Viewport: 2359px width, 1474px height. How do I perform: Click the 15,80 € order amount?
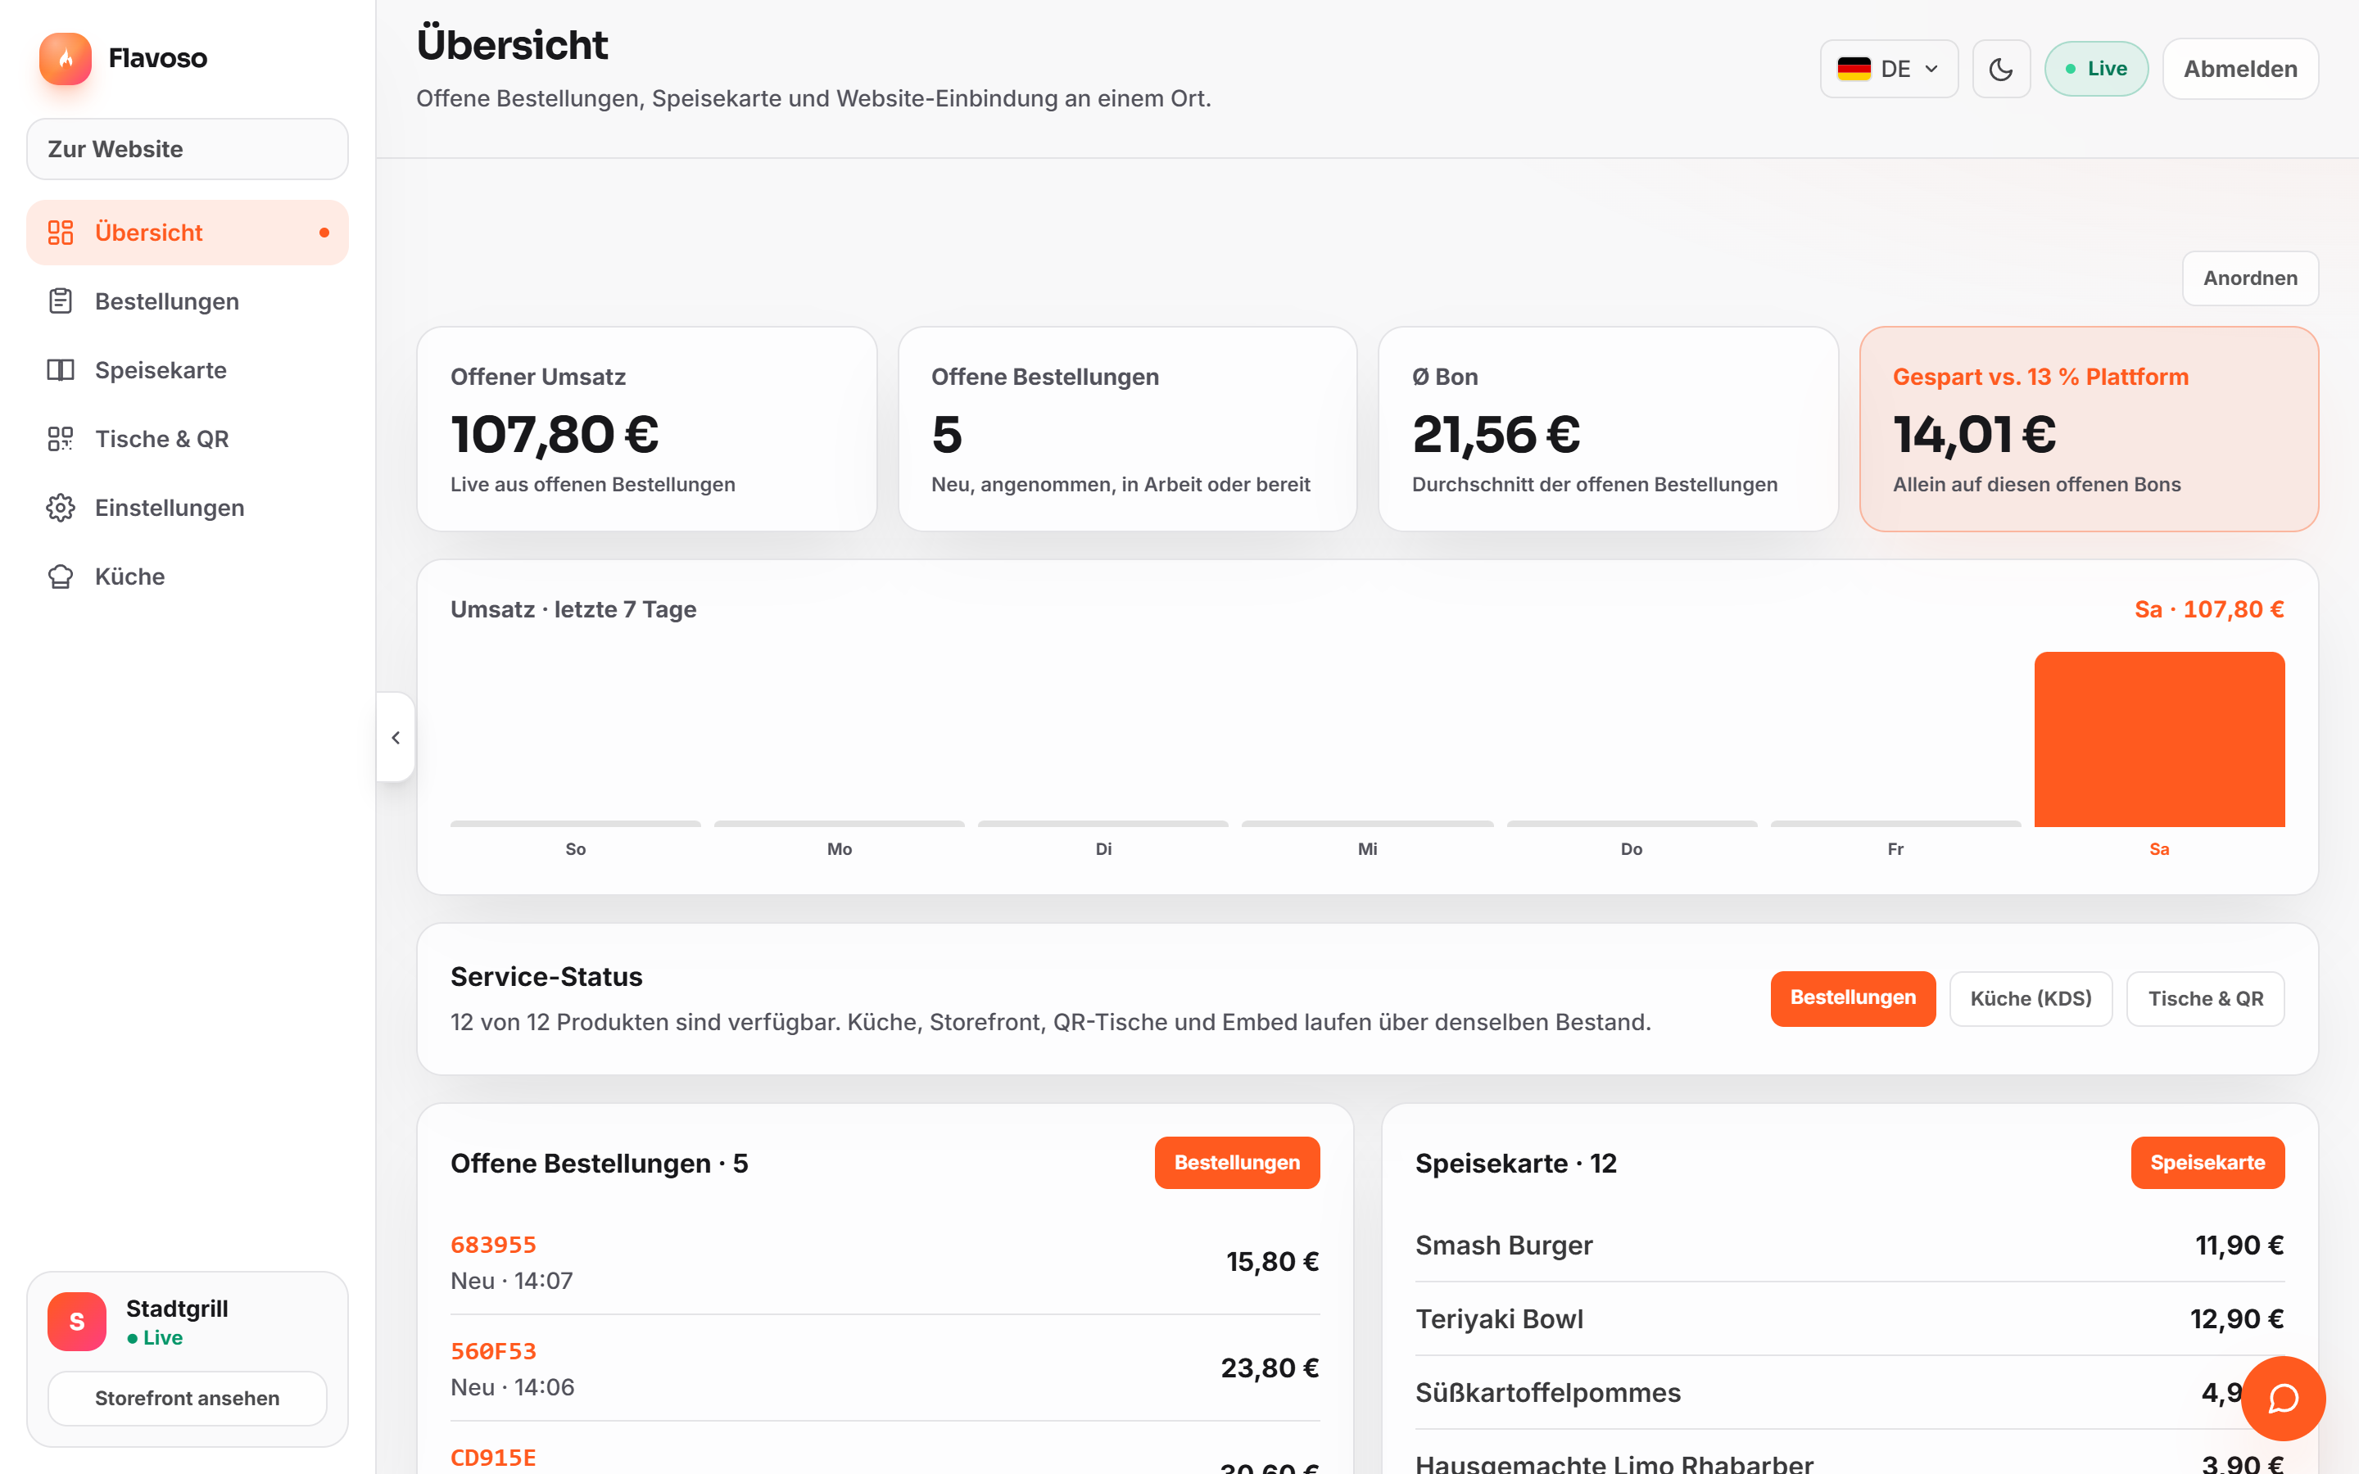[x=1272, y=1261]
